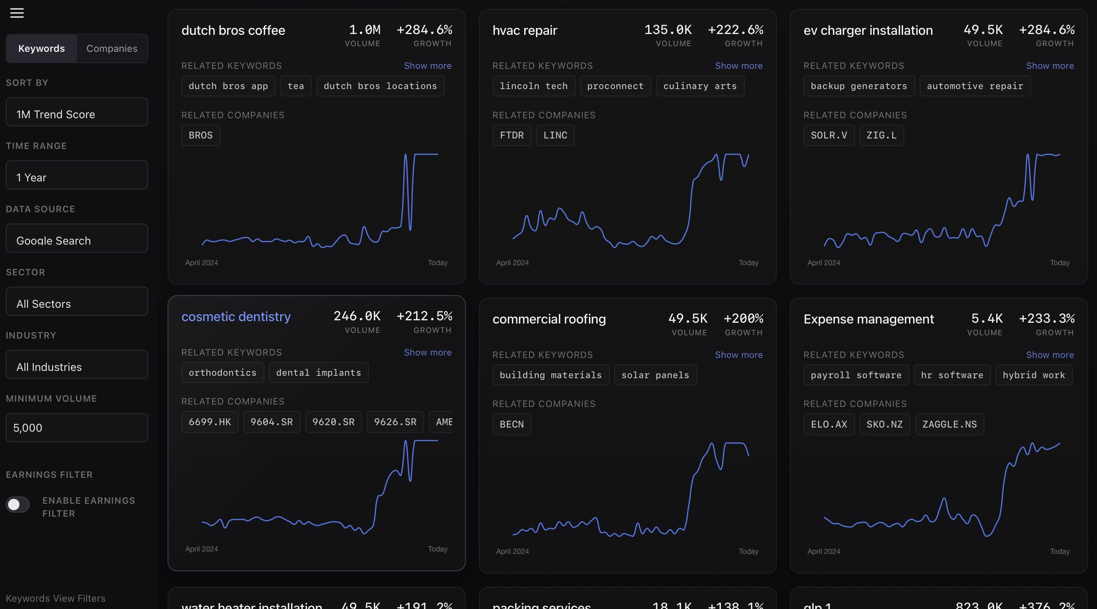Image resolution: width=1097 pixels, height=609 pixels.
Task: Select the tea keyword tag
Action: tap(296, 86)
